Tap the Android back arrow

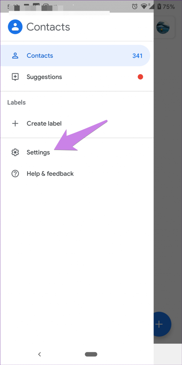coord(39,354)
